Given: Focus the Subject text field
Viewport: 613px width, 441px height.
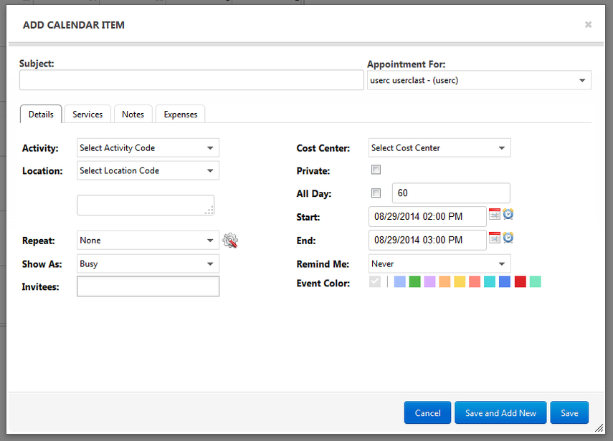Looking at the screenshot, I should pos(191,80).
